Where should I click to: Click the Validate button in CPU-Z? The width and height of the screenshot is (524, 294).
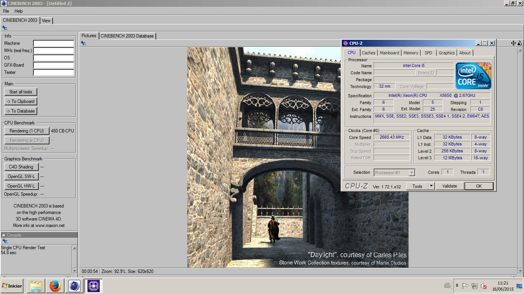(x=450, y=186)
